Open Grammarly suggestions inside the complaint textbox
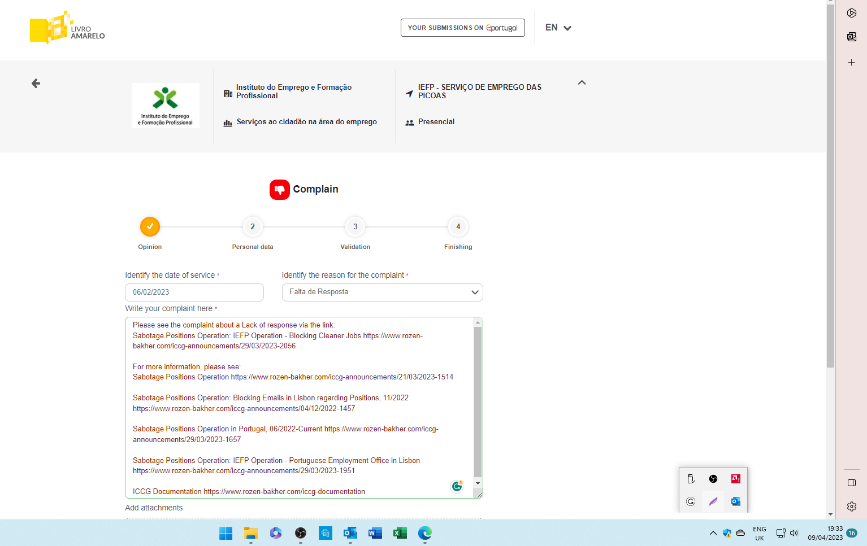The image size is (867, 546). pyautogui.click(x=456, y=486)
